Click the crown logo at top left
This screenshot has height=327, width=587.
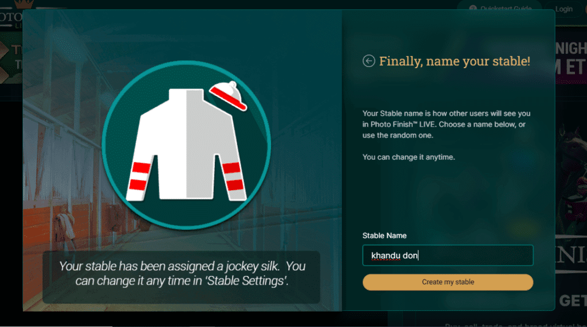(24, 4)
